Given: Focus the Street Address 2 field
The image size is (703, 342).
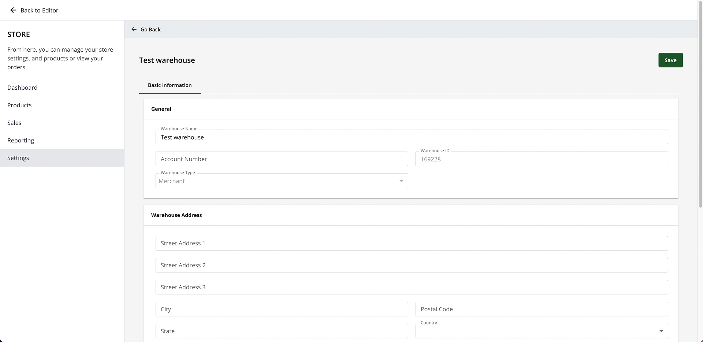Looking at the screenshot, I should (x=412, y=265).
